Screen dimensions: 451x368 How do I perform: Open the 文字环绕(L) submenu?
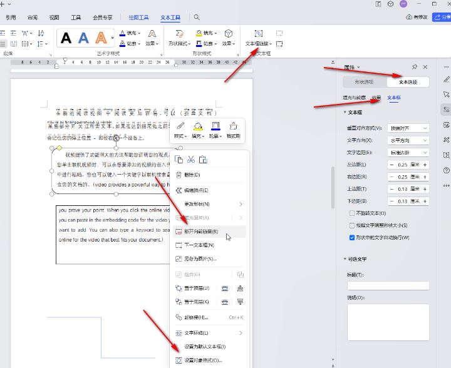209,333
